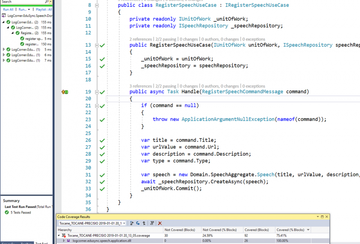Click the green test-passing checkmark on line 13

click(102, 45)
